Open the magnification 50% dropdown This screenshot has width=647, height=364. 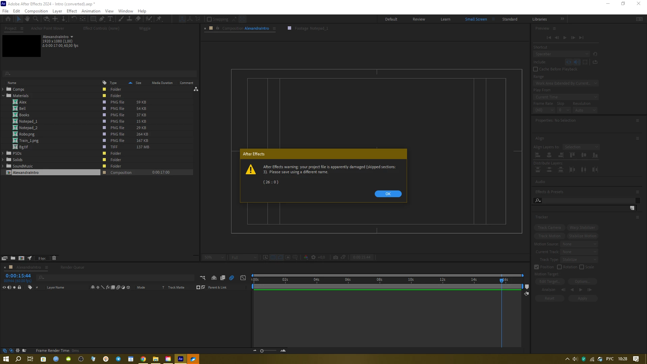pyautogui.click(x=214, y=257)
